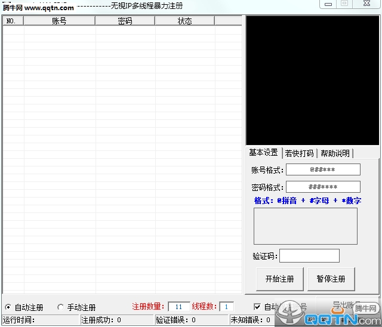Click the 导出账号 button
This screenshot has width=382, height=327.
[347, 305]
